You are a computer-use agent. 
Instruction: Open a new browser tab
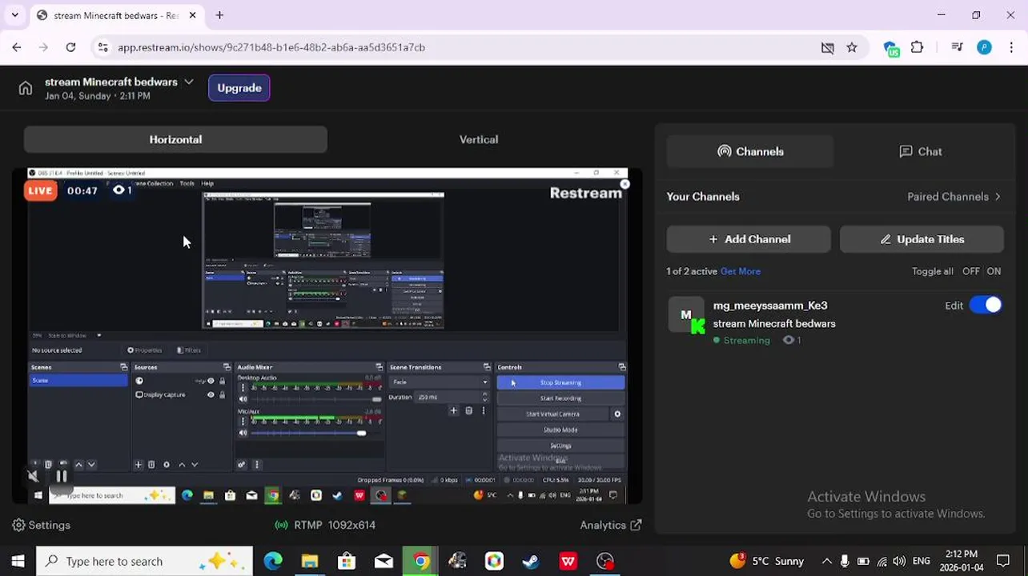pyautogui.click(x=219, y=15)
